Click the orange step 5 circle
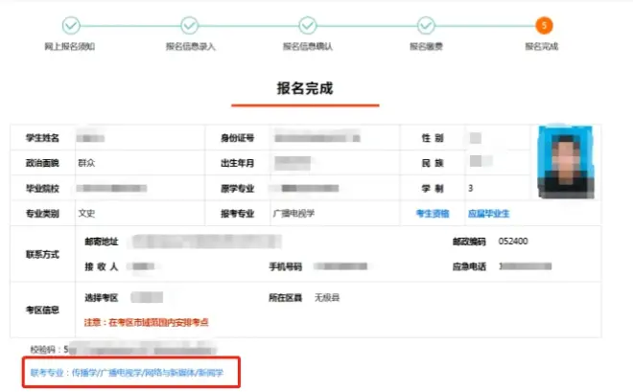Screen dimensions: 633x392 544,25
